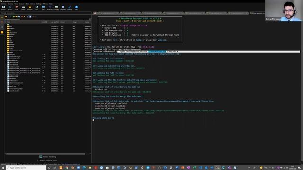Open the Games toolbar icon

click(x=23, y=8)
